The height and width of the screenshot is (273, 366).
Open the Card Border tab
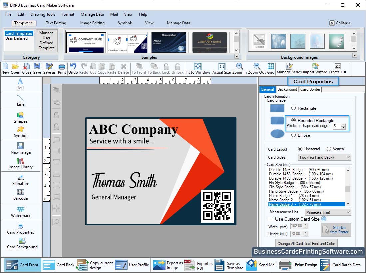pyautogui.click(x=310, y=89)
